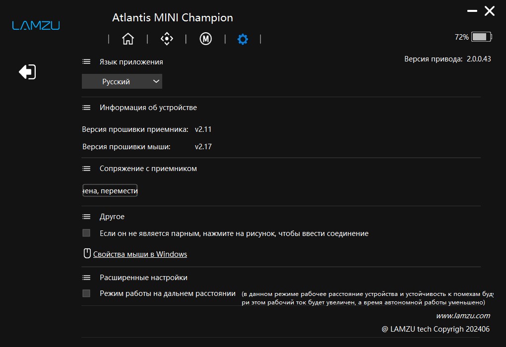The height and width of the screenshot is (347, 506).
Task: Select the blue gear Settings tab
Action: 243,39
